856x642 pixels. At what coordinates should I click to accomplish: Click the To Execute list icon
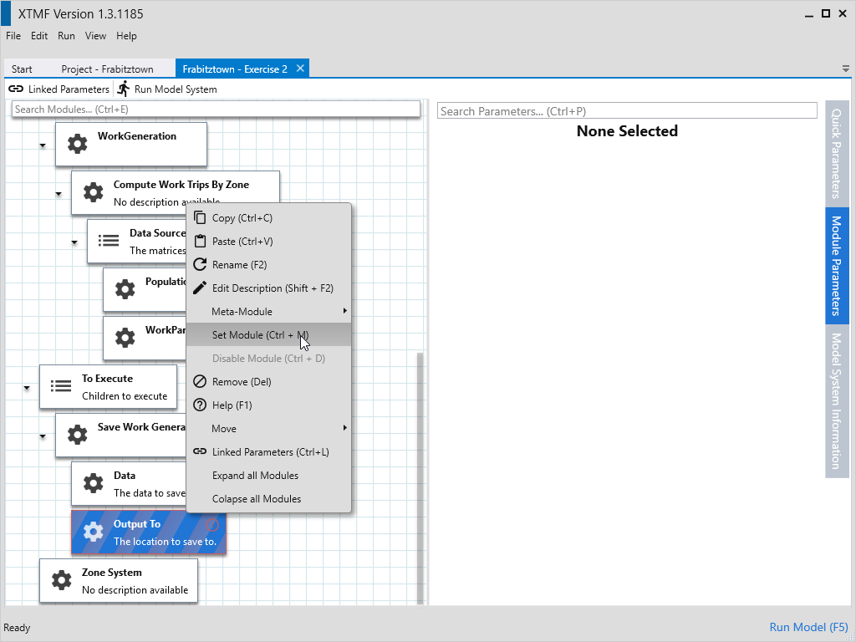(x=61, y=386)
